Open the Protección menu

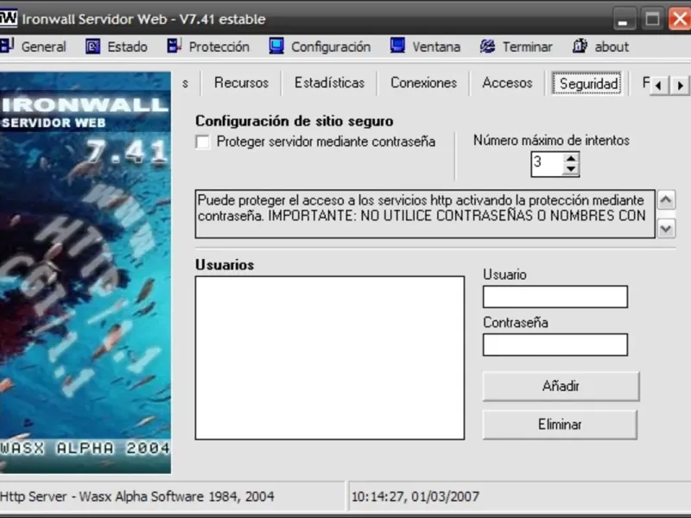click(219, 47)
